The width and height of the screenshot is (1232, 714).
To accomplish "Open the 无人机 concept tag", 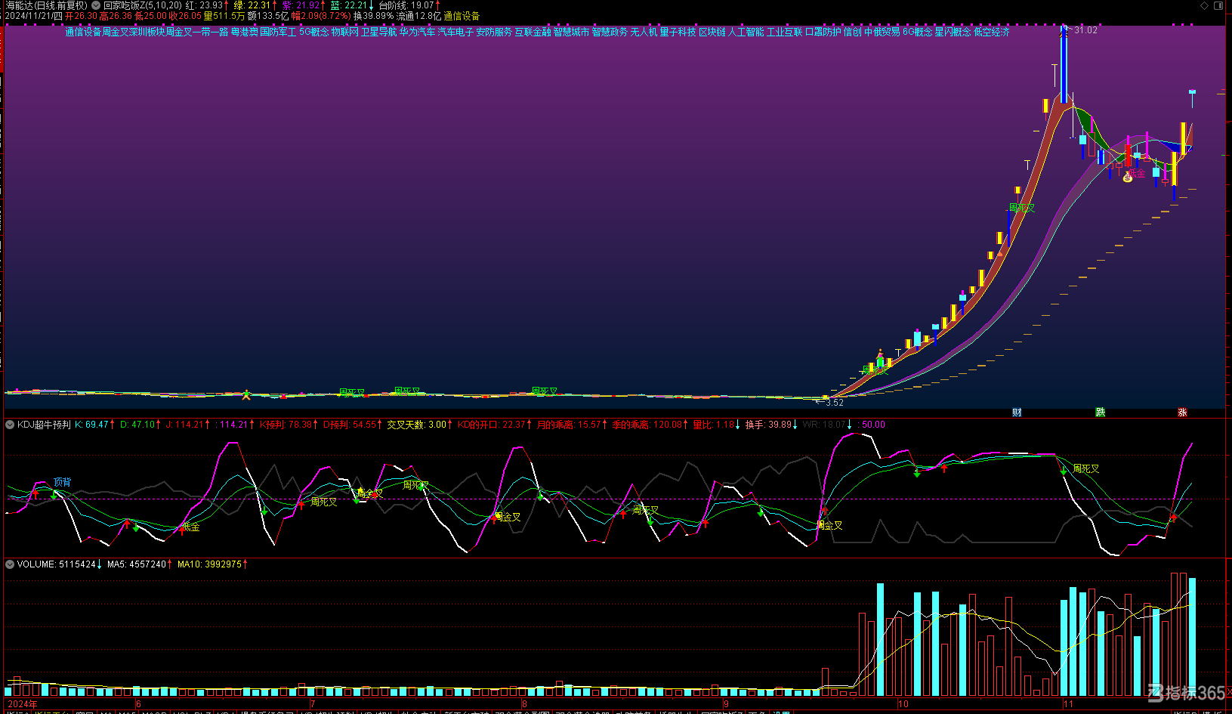I will point(644,32).
